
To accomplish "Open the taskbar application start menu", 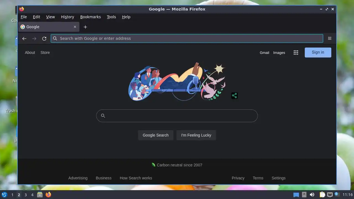I will [x=4, y=195].
